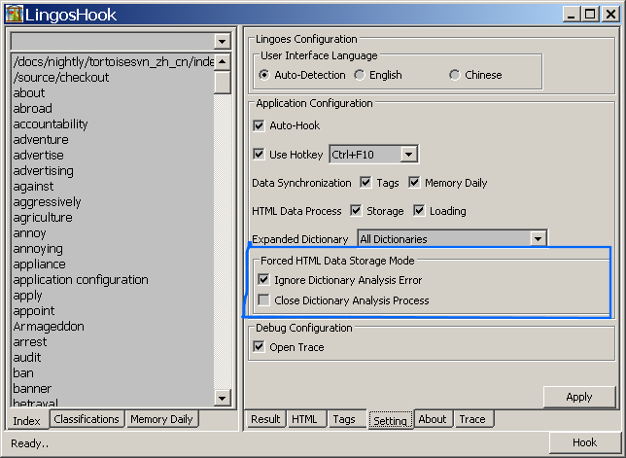Click word list scrollbar down arrow
The image size is (626, 458).
click(222, 398)
